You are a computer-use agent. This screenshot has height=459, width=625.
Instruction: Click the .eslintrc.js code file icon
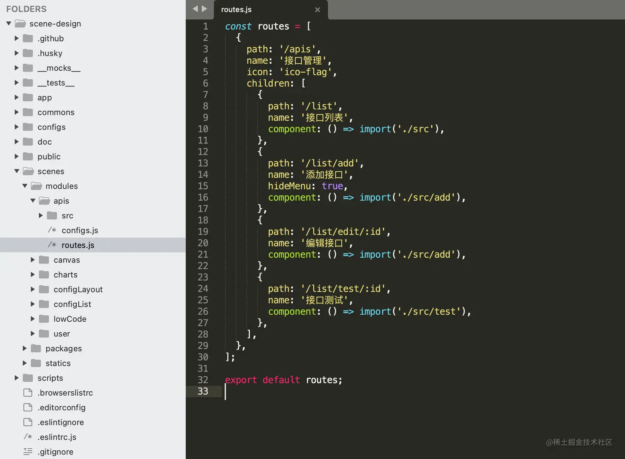point(28,437)
